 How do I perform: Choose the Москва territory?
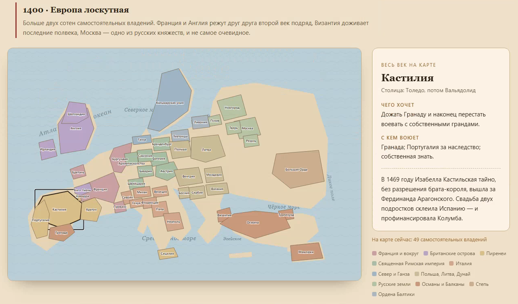pyautogui.click(x=247, y=128)
